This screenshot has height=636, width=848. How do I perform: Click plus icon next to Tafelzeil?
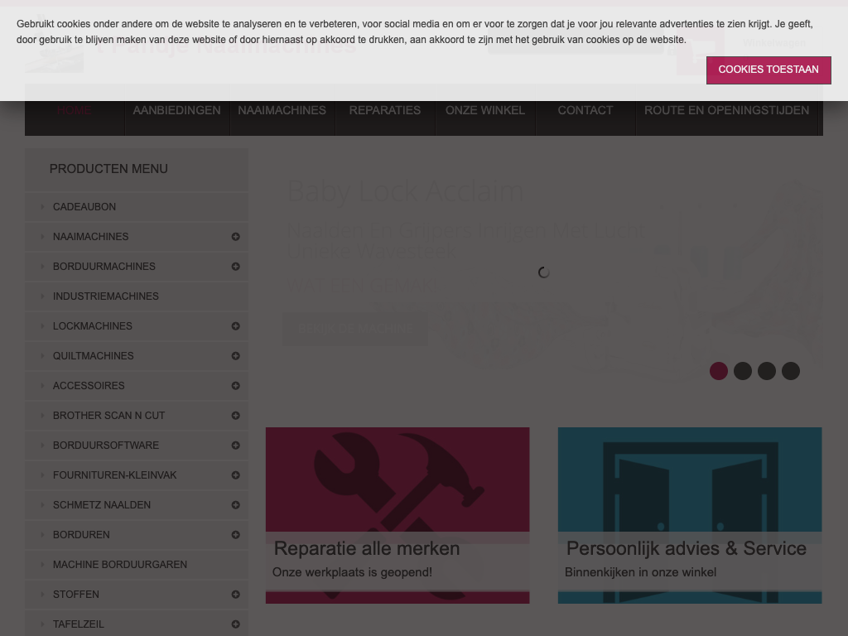tap(235, 624)
